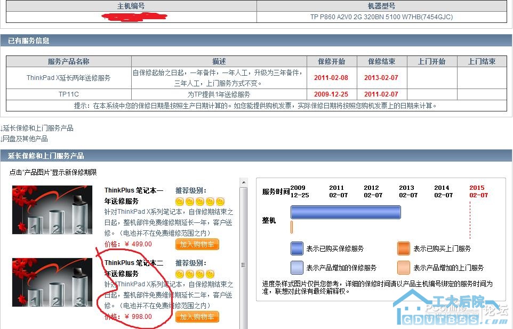
Task: Click the 已有服务信息 section header
Action: tap(256, 41)
